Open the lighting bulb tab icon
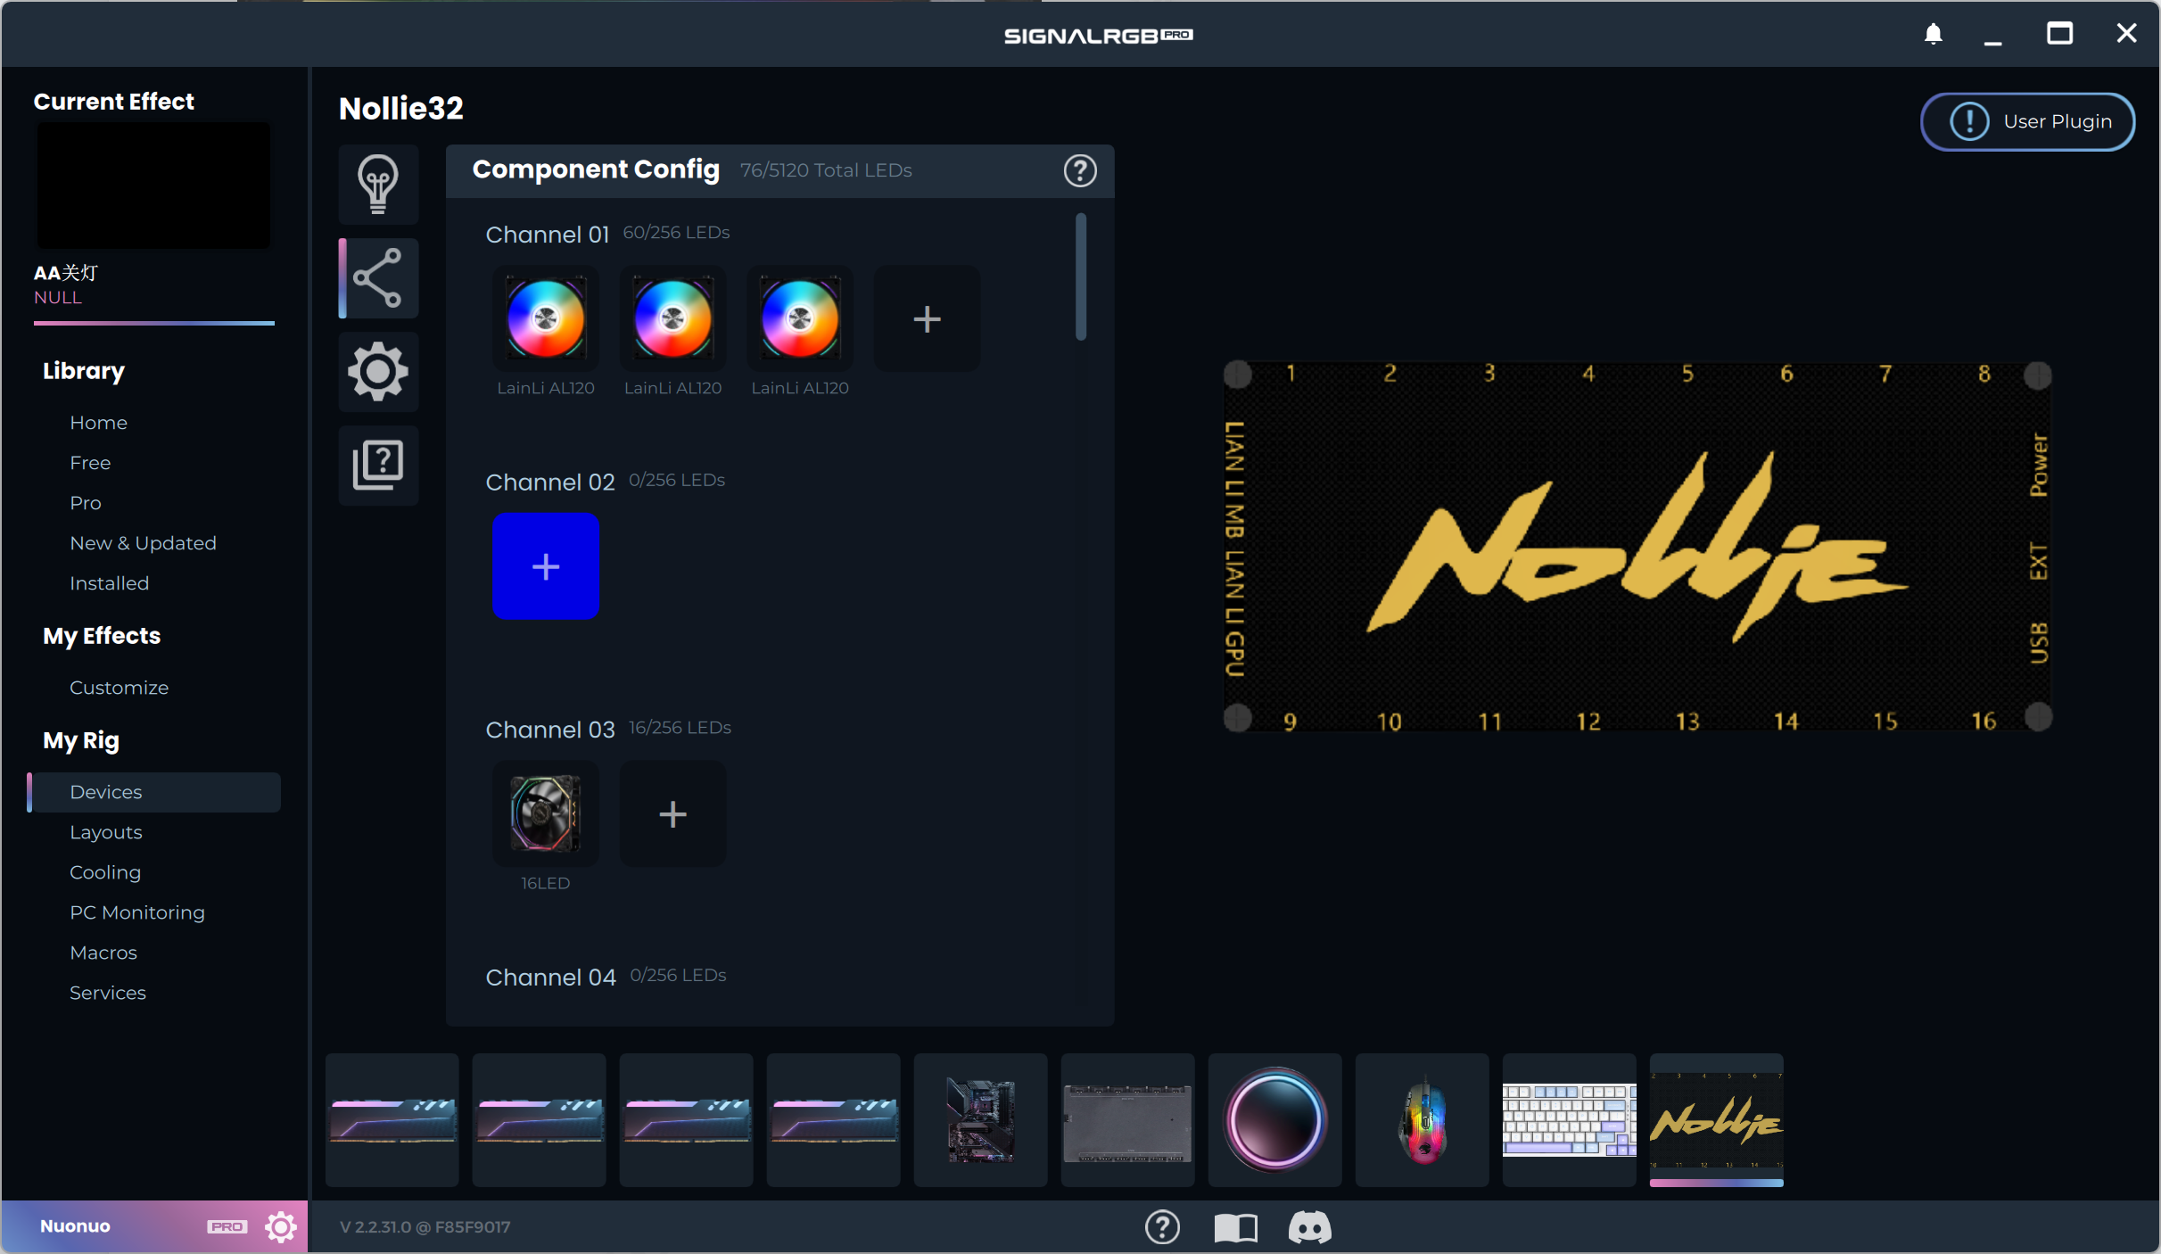Screen dimensions: 2161x1254 (x=378, y=184)
